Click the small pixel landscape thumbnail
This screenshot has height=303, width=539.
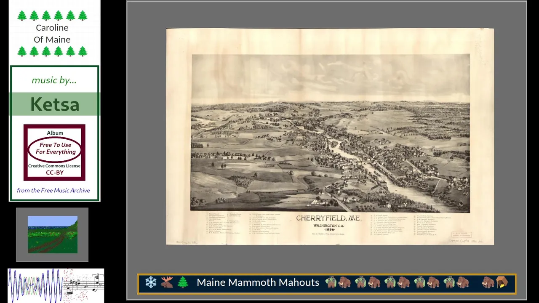[53, 235]
